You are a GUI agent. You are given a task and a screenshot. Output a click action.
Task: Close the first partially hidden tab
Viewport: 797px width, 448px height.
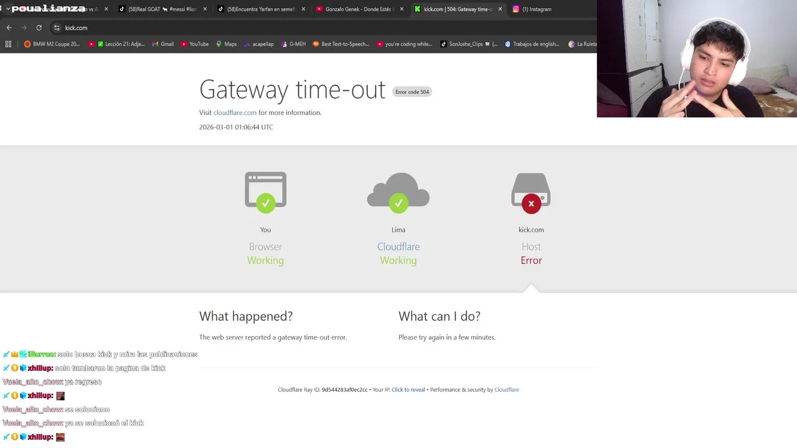(106, 9)
